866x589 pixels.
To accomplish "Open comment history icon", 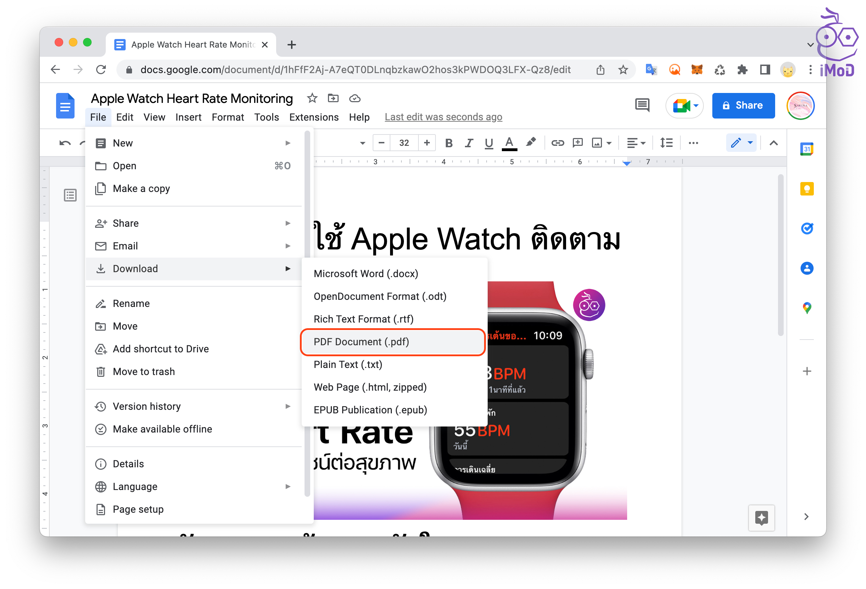I will [642, 105].
